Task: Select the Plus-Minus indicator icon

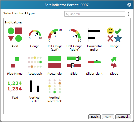Action: pos(15,62)
